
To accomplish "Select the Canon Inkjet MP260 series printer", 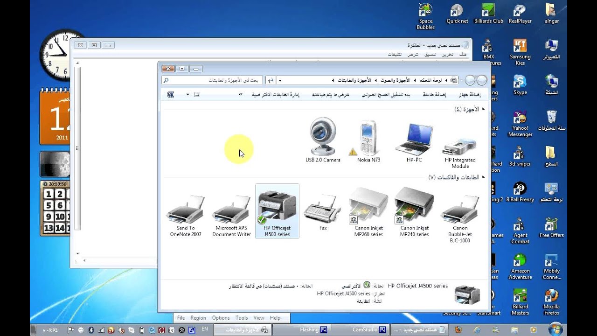I will 368,212.
